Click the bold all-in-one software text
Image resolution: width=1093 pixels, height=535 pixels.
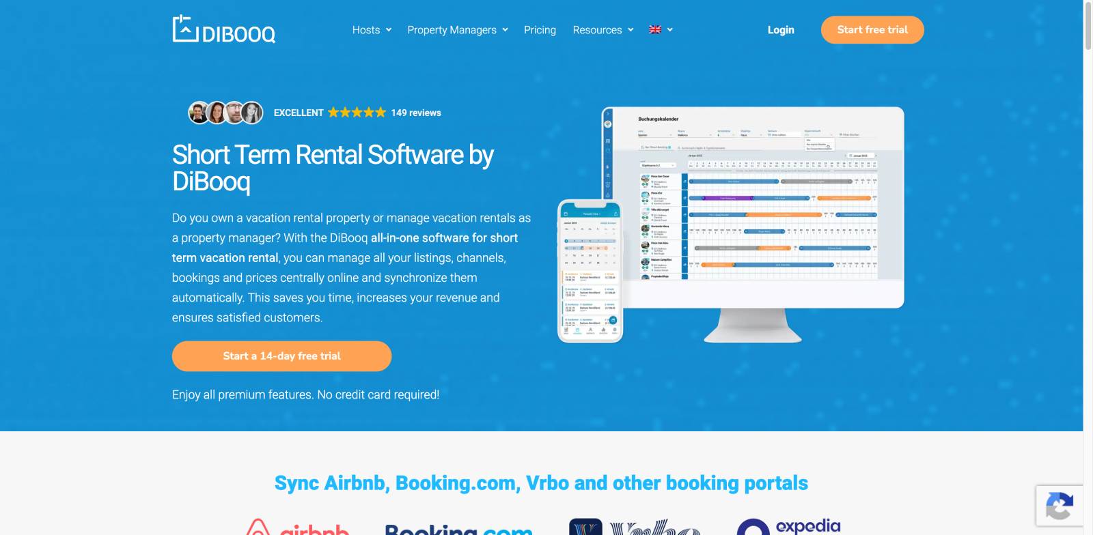pos(345,248)
